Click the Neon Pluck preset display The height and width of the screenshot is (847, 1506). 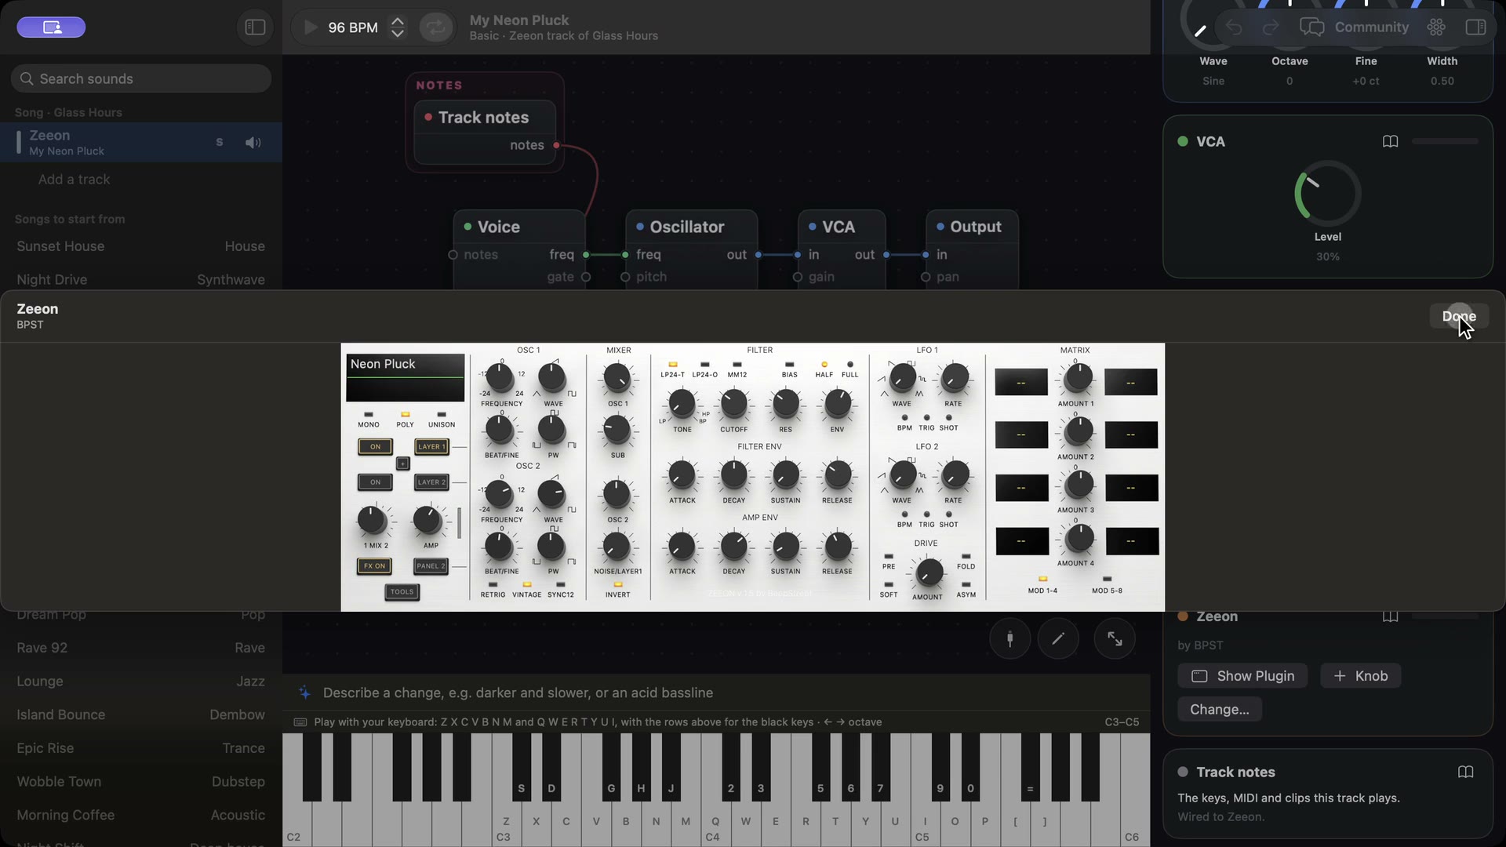pos(406,377)
